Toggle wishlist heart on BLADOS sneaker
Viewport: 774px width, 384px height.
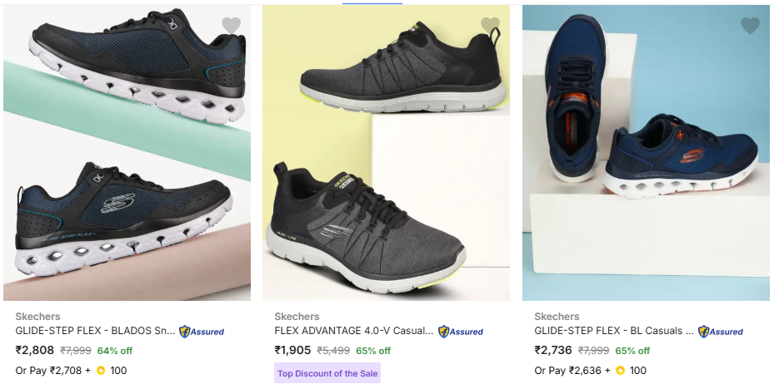coord(231,26)
